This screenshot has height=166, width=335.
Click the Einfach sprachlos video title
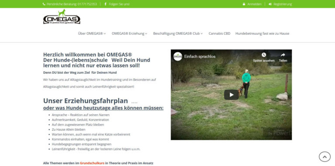coord(200,57)
